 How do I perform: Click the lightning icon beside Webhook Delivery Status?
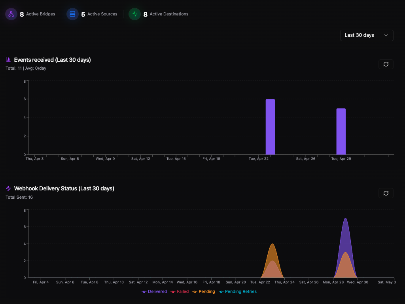8,188
